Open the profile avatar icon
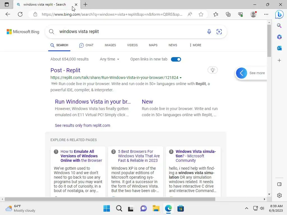The height and width of the screenshot is (215, 287). click(x=253, y=14)
